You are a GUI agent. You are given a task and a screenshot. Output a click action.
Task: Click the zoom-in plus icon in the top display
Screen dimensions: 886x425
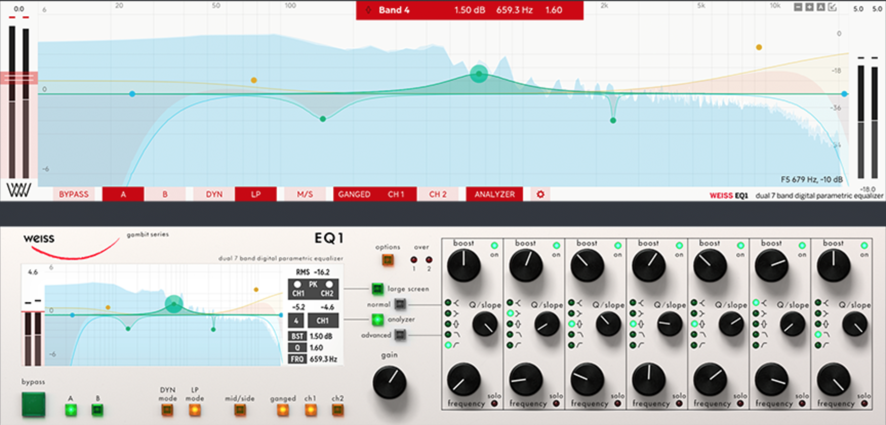tap(809, 7)
